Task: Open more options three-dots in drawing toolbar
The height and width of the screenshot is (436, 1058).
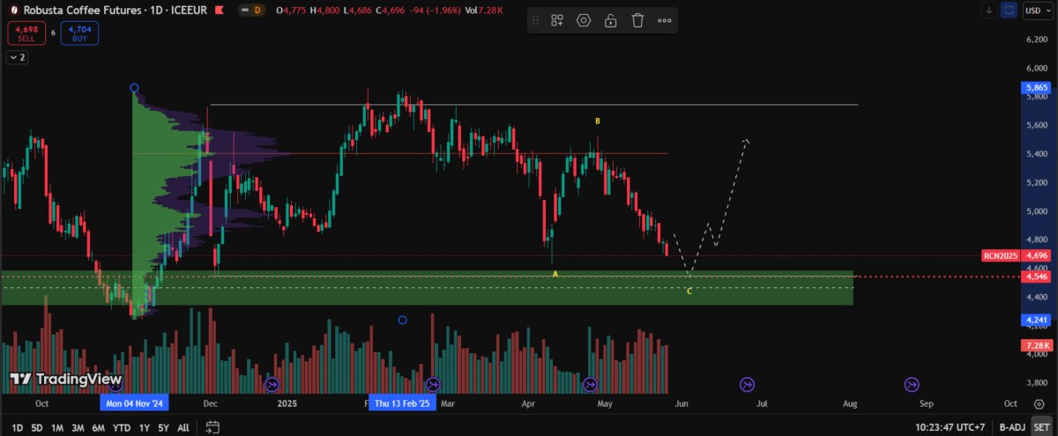Action: (664, 20)
